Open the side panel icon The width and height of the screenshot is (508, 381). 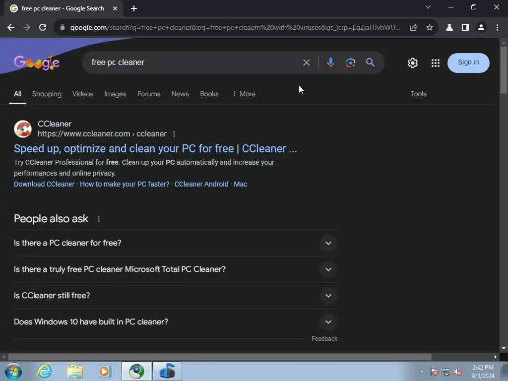point(465,28)
